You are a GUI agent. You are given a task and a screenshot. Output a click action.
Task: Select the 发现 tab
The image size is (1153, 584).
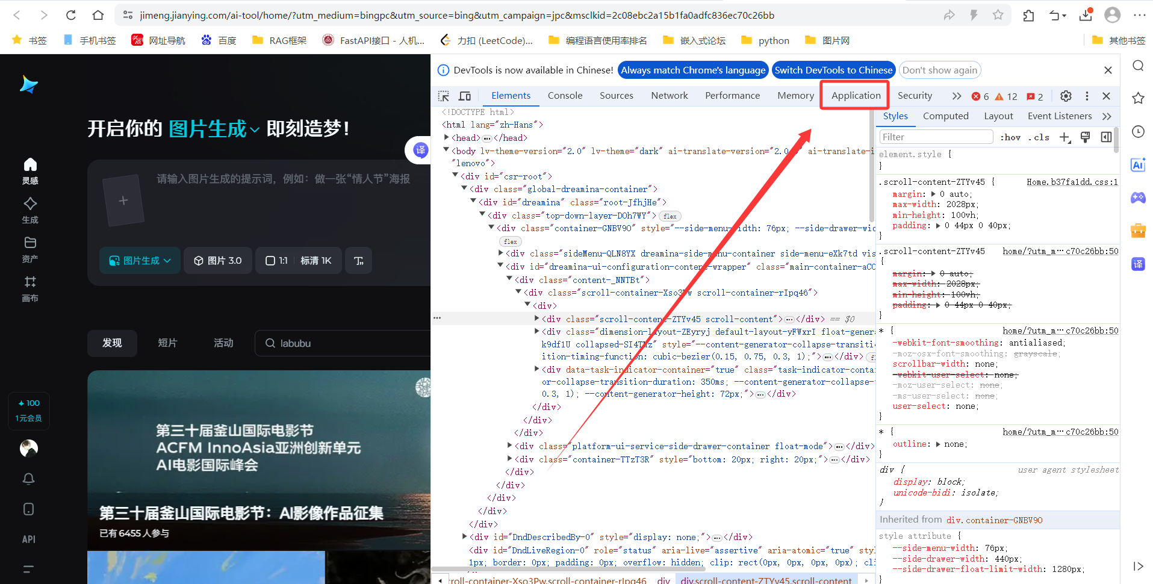[112, 343]
